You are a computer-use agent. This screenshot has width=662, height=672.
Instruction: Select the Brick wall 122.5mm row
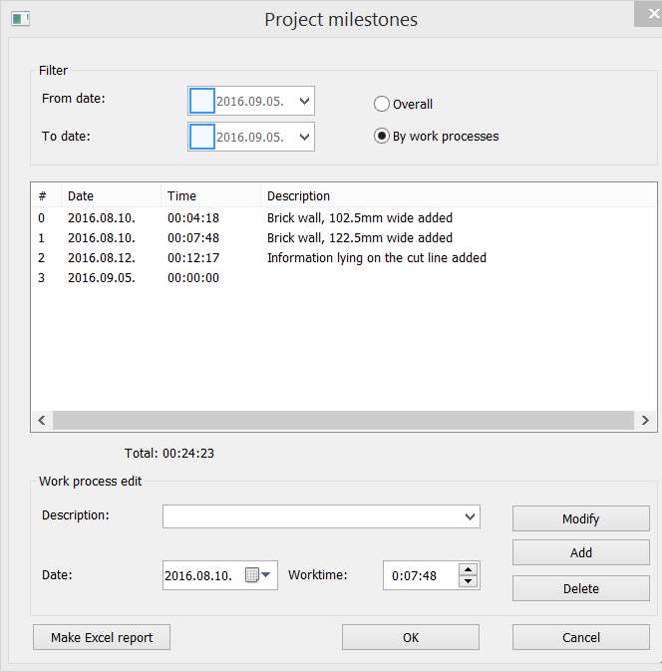click(x=359, y=238)
